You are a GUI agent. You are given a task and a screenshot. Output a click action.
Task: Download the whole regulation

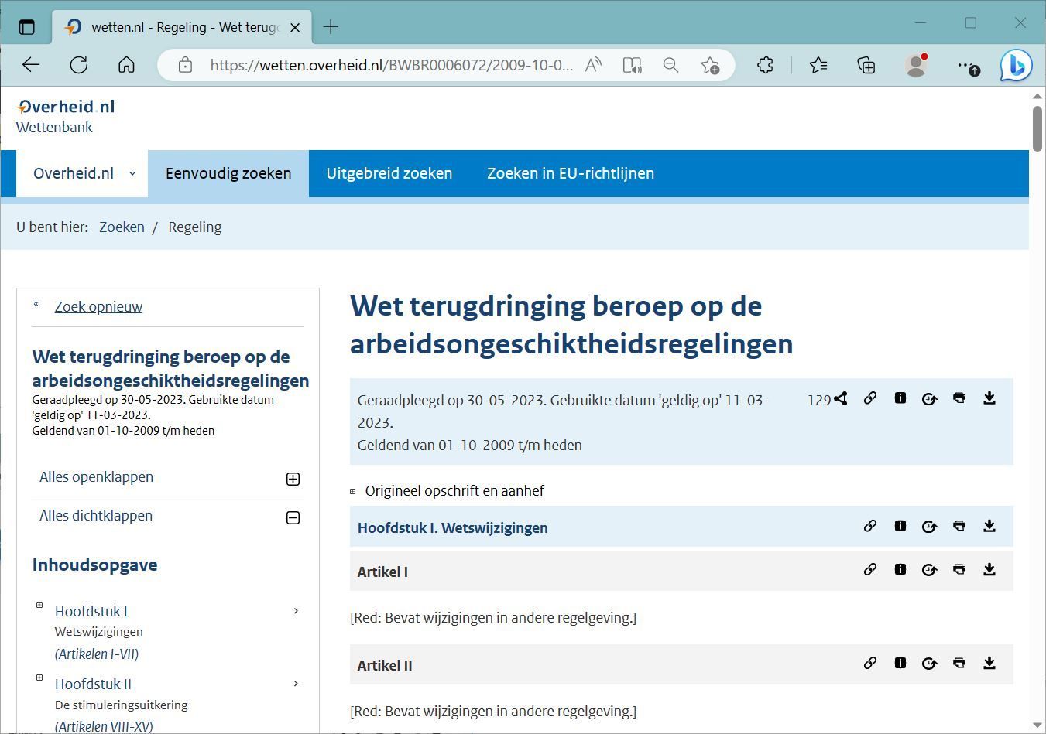(989, 398)
